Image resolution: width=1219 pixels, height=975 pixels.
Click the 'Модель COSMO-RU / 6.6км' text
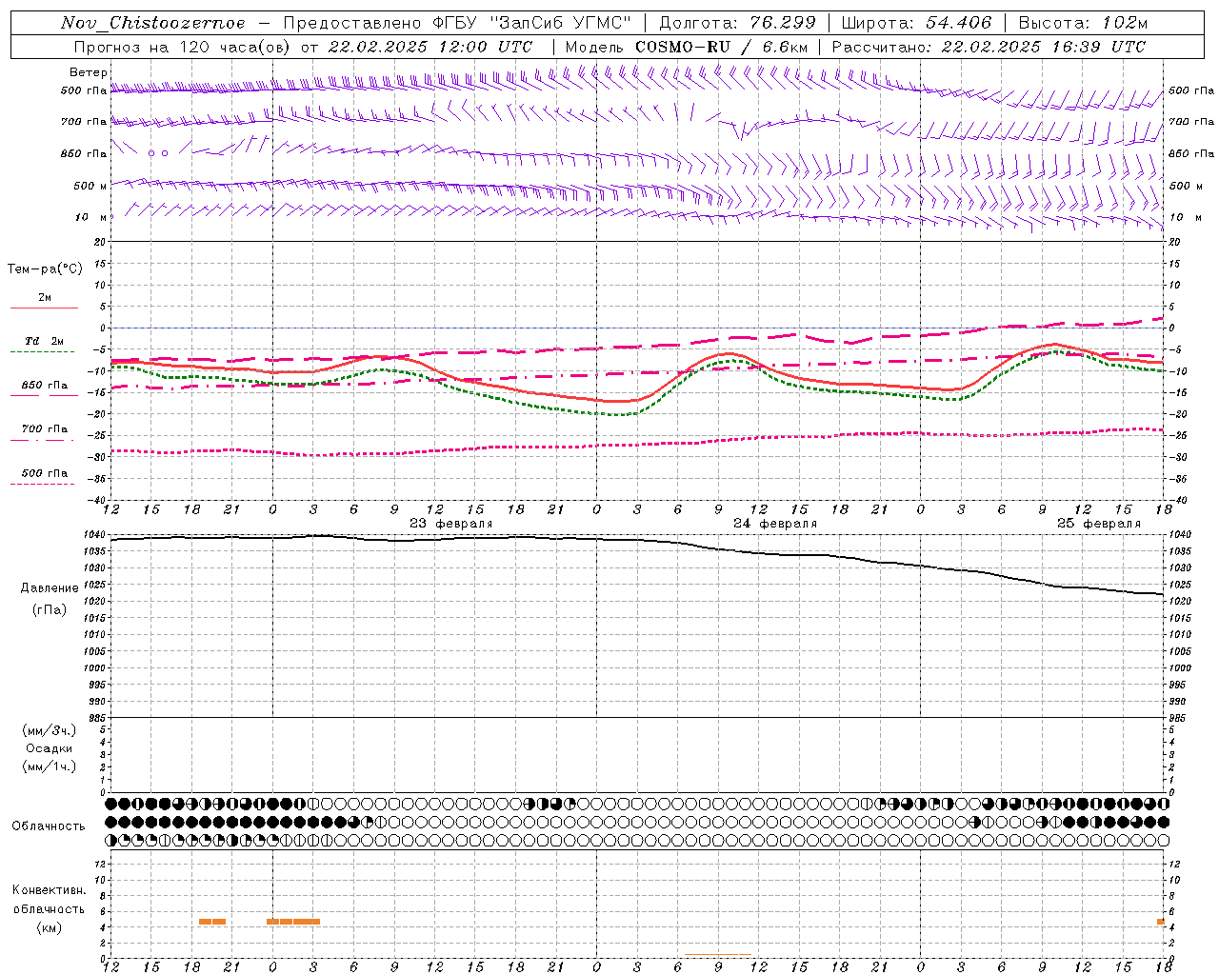686,47
